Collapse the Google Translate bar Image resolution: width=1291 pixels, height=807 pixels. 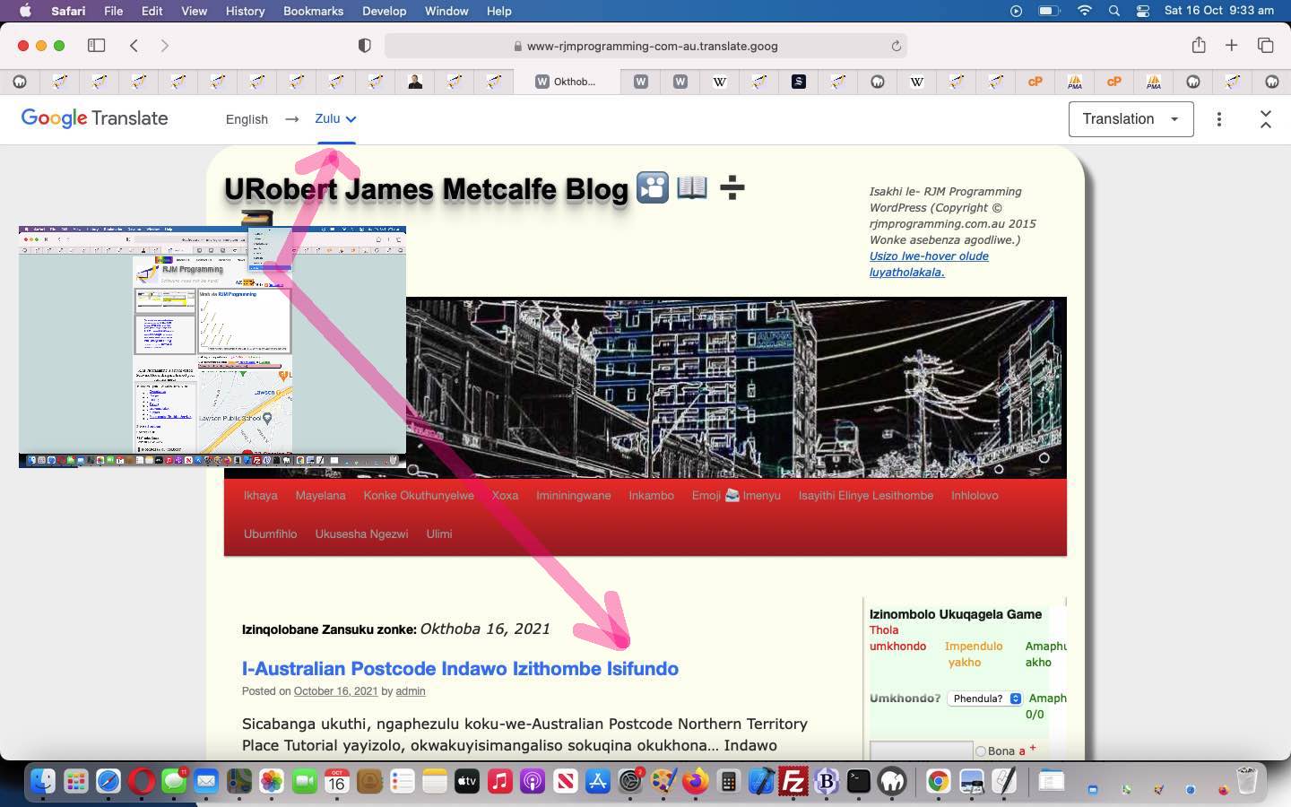pos(1266,119)
